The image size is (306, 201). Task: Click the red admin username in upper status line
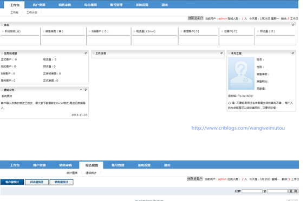coord(223,18)
